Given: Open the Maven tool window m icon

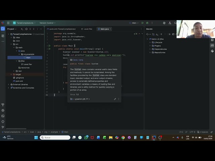Looking at the screenshot, I should [x=212, y=46].
